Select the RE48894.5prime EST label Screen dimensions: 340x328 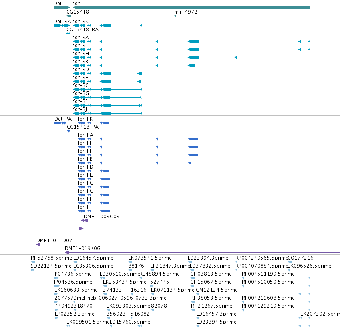[x=159, y=274]
